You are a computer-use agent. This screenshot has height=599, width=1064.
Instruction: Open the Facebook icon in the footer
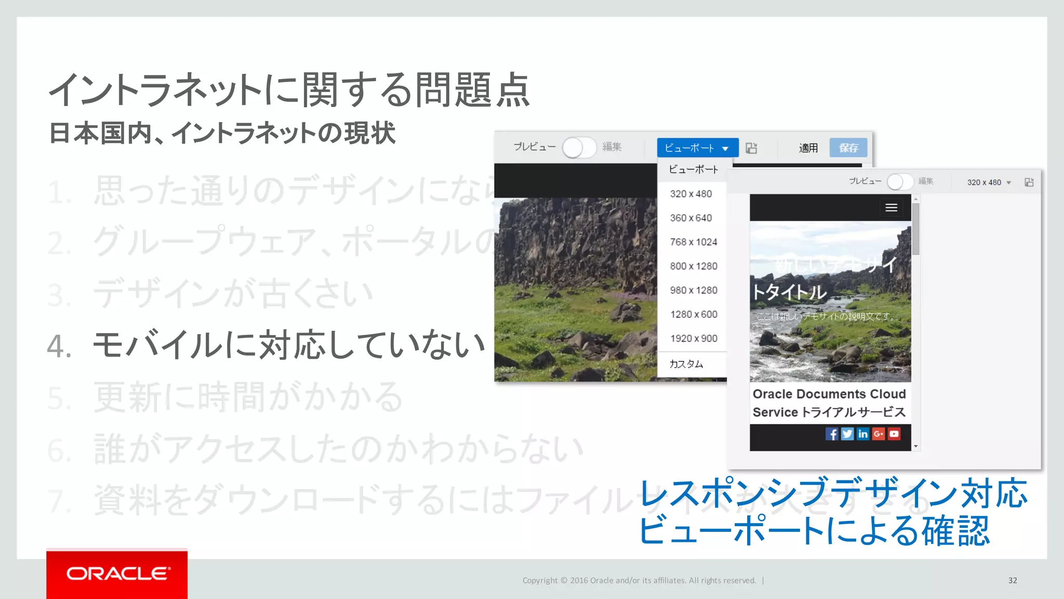[832, 434]
